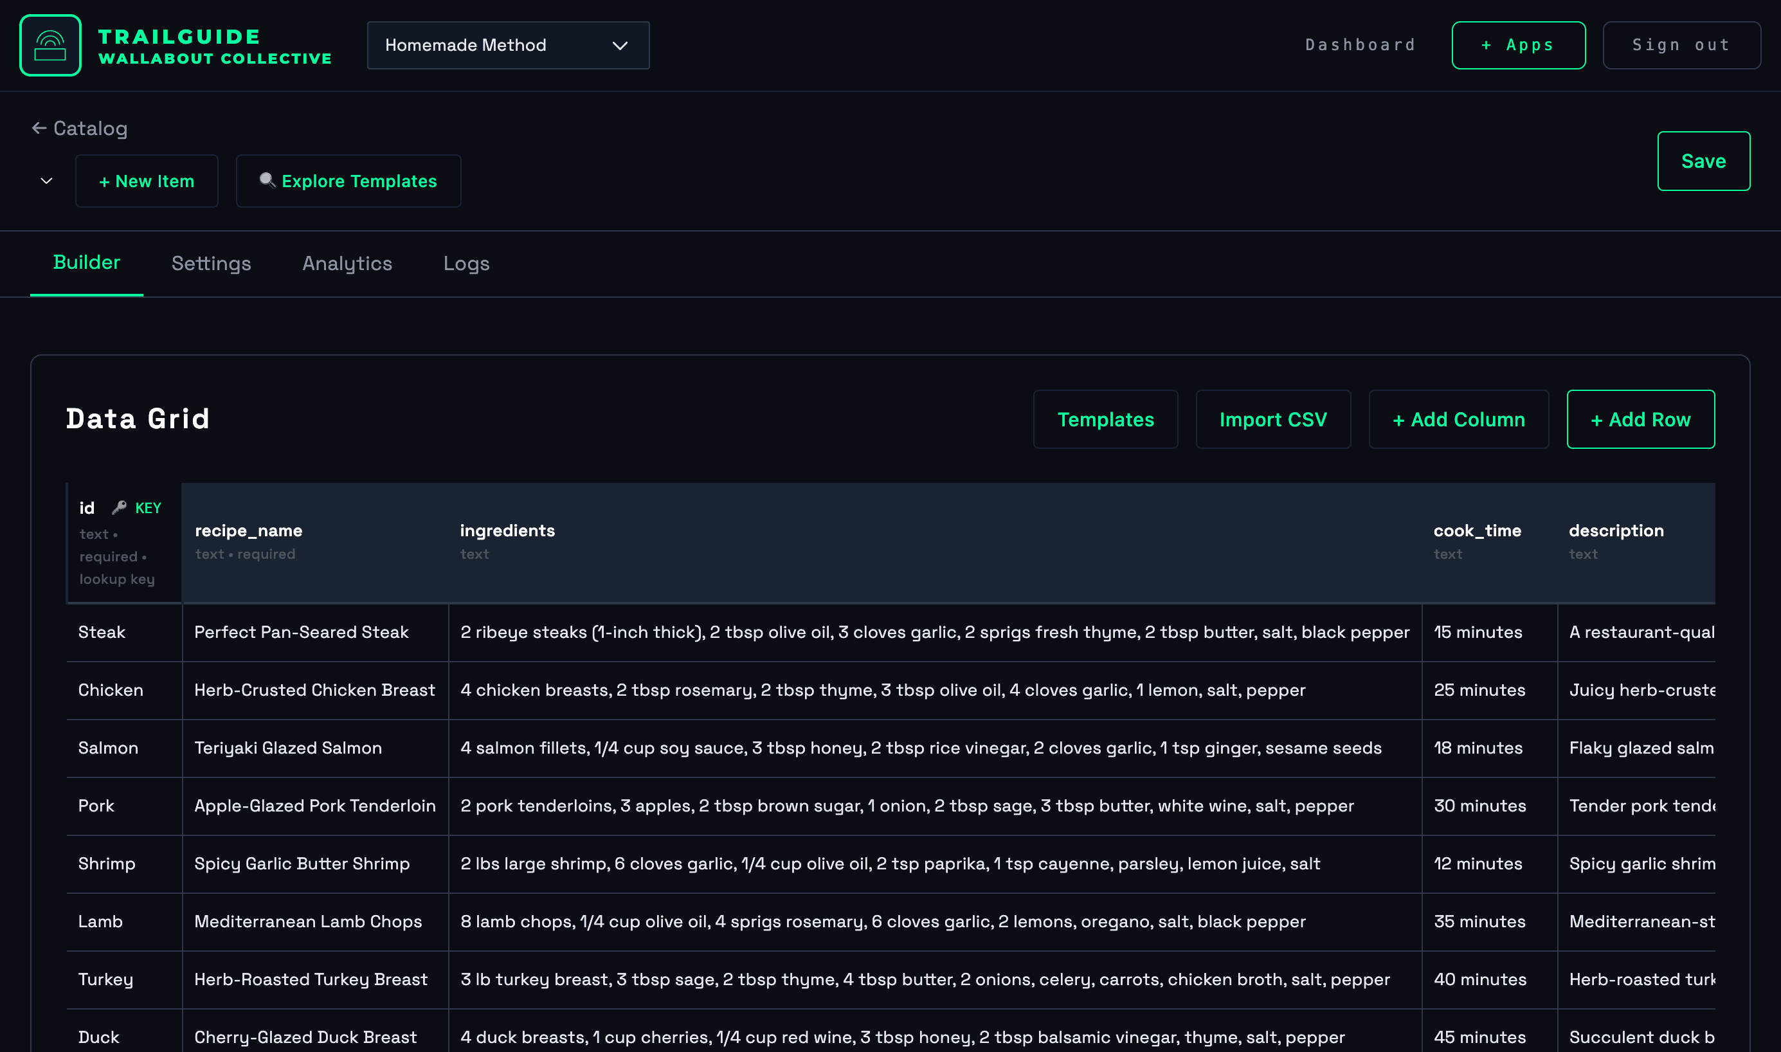Open the Logs tab
The image size is (1781, 1052).
click(x=466, y=263)
